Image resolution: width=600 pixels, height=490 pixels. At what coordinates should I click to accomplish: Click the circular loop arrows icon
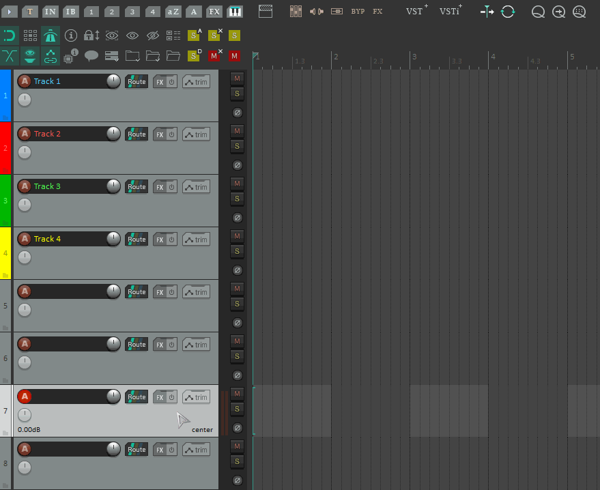click(x=508, y=12)
